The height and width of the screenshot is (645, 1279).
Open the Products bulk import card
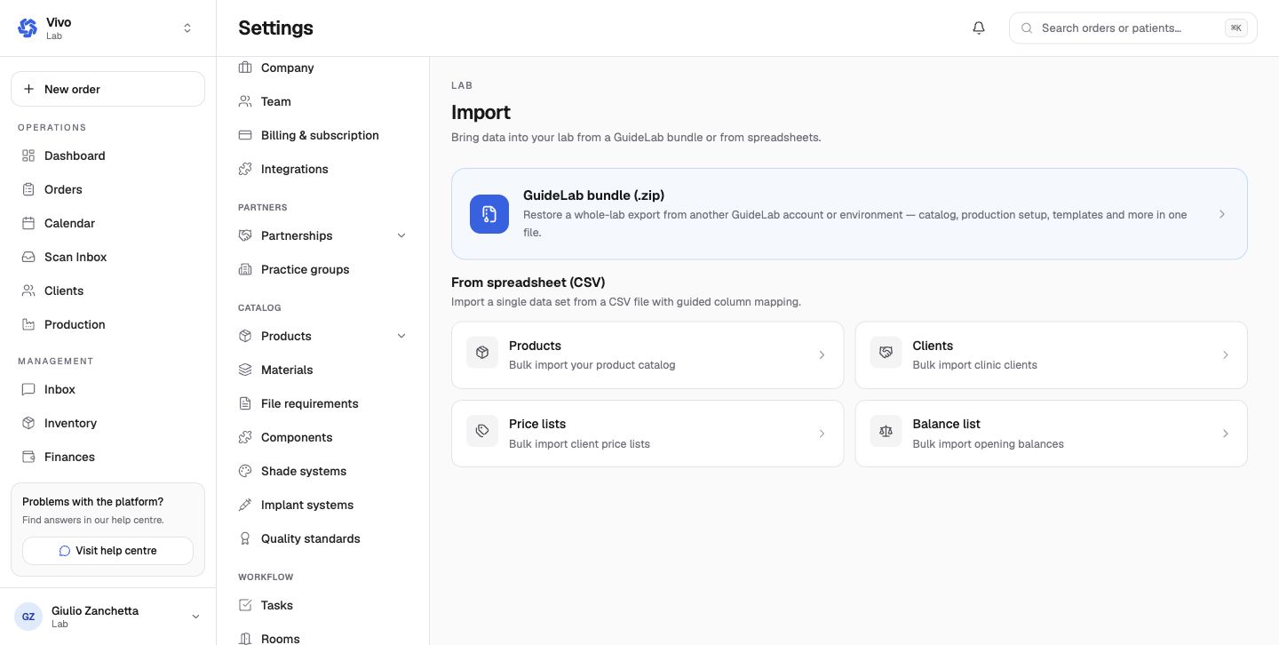pyautogui.click(x=647, y=355)
